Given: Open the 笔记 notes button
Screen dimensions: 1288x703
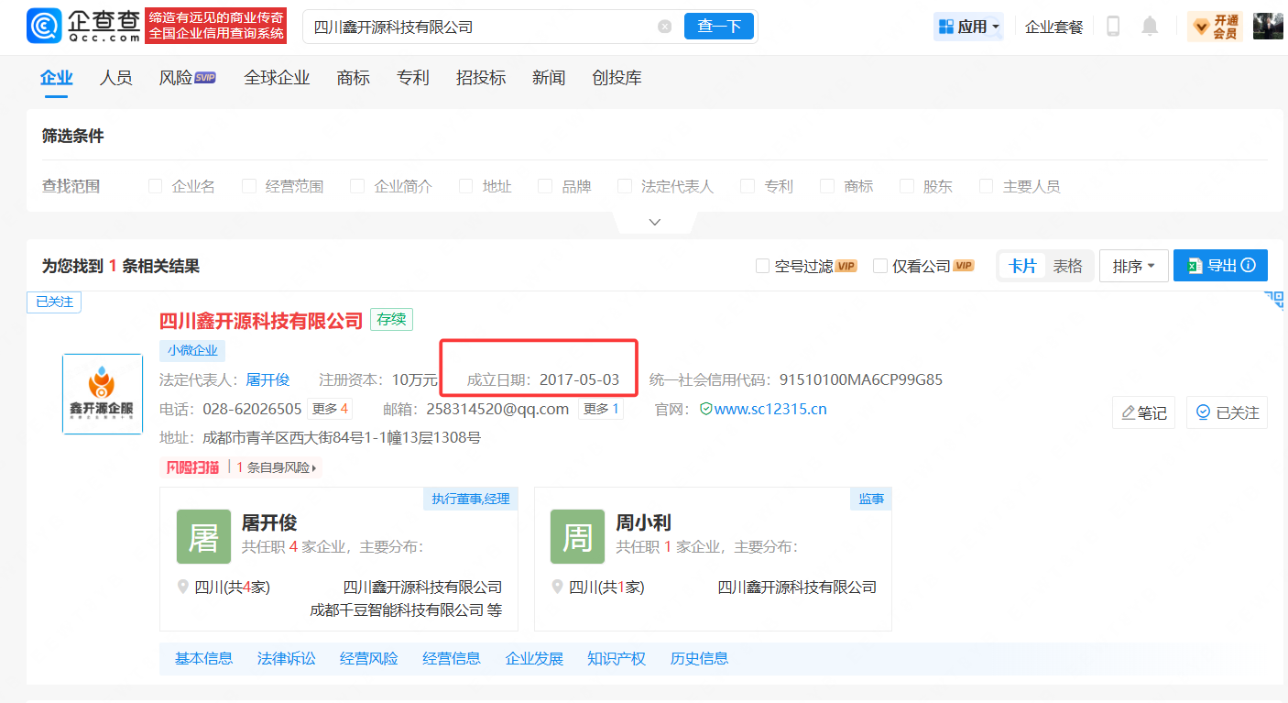Looking at the screenshot, I should 1143,412.
